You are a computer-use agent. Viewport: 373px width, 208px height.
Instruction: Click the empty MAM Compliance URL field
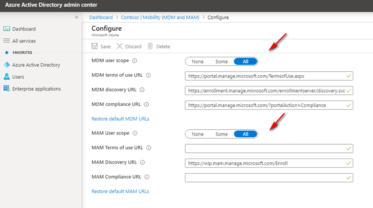269,178
